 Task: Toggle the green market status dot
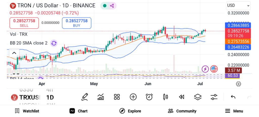point(104,6)
